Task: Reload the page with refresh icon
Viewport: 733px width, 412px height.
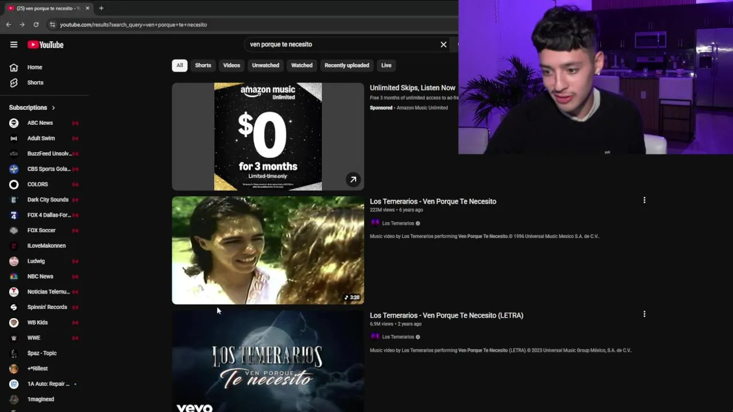Action: click(36, 25)
